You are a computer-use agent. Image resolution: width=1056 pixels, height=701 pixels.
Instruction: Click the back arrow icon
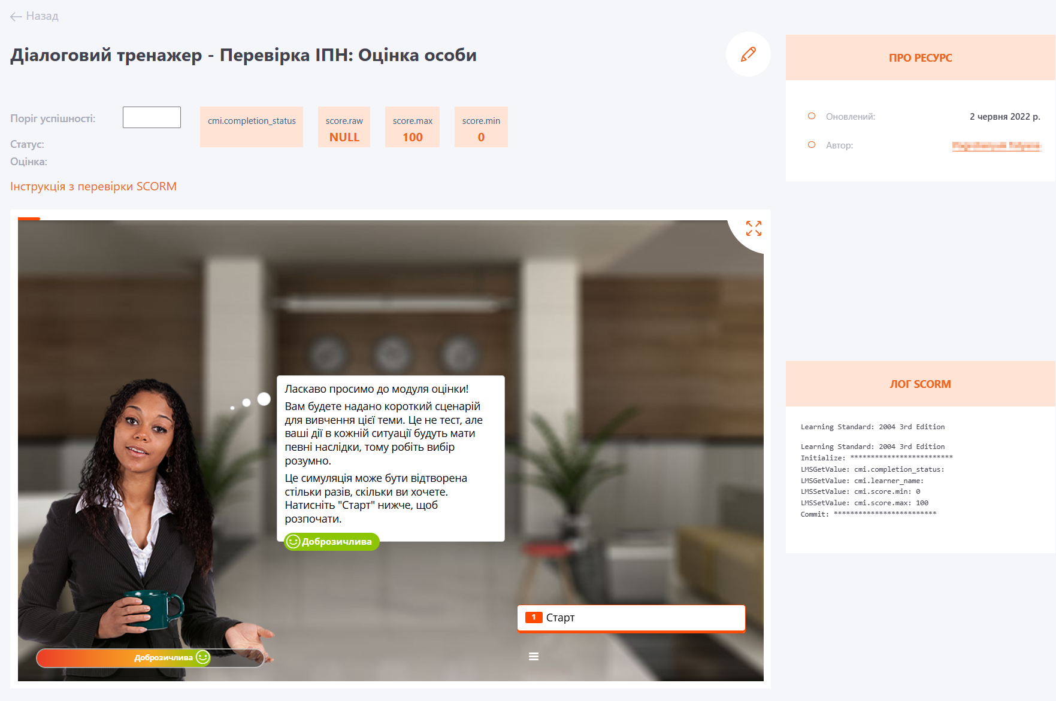16,17
